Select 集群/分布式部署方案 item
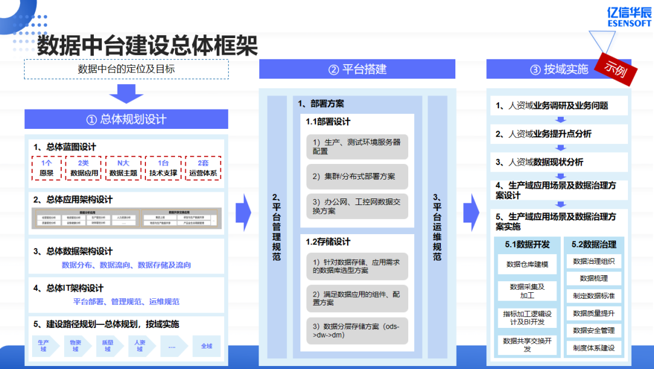This screenshot has width=654, height=369. click(357, 177)
